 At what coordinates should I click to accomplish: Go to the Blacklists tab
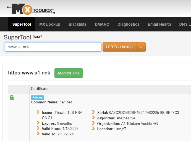click(77, 24)
